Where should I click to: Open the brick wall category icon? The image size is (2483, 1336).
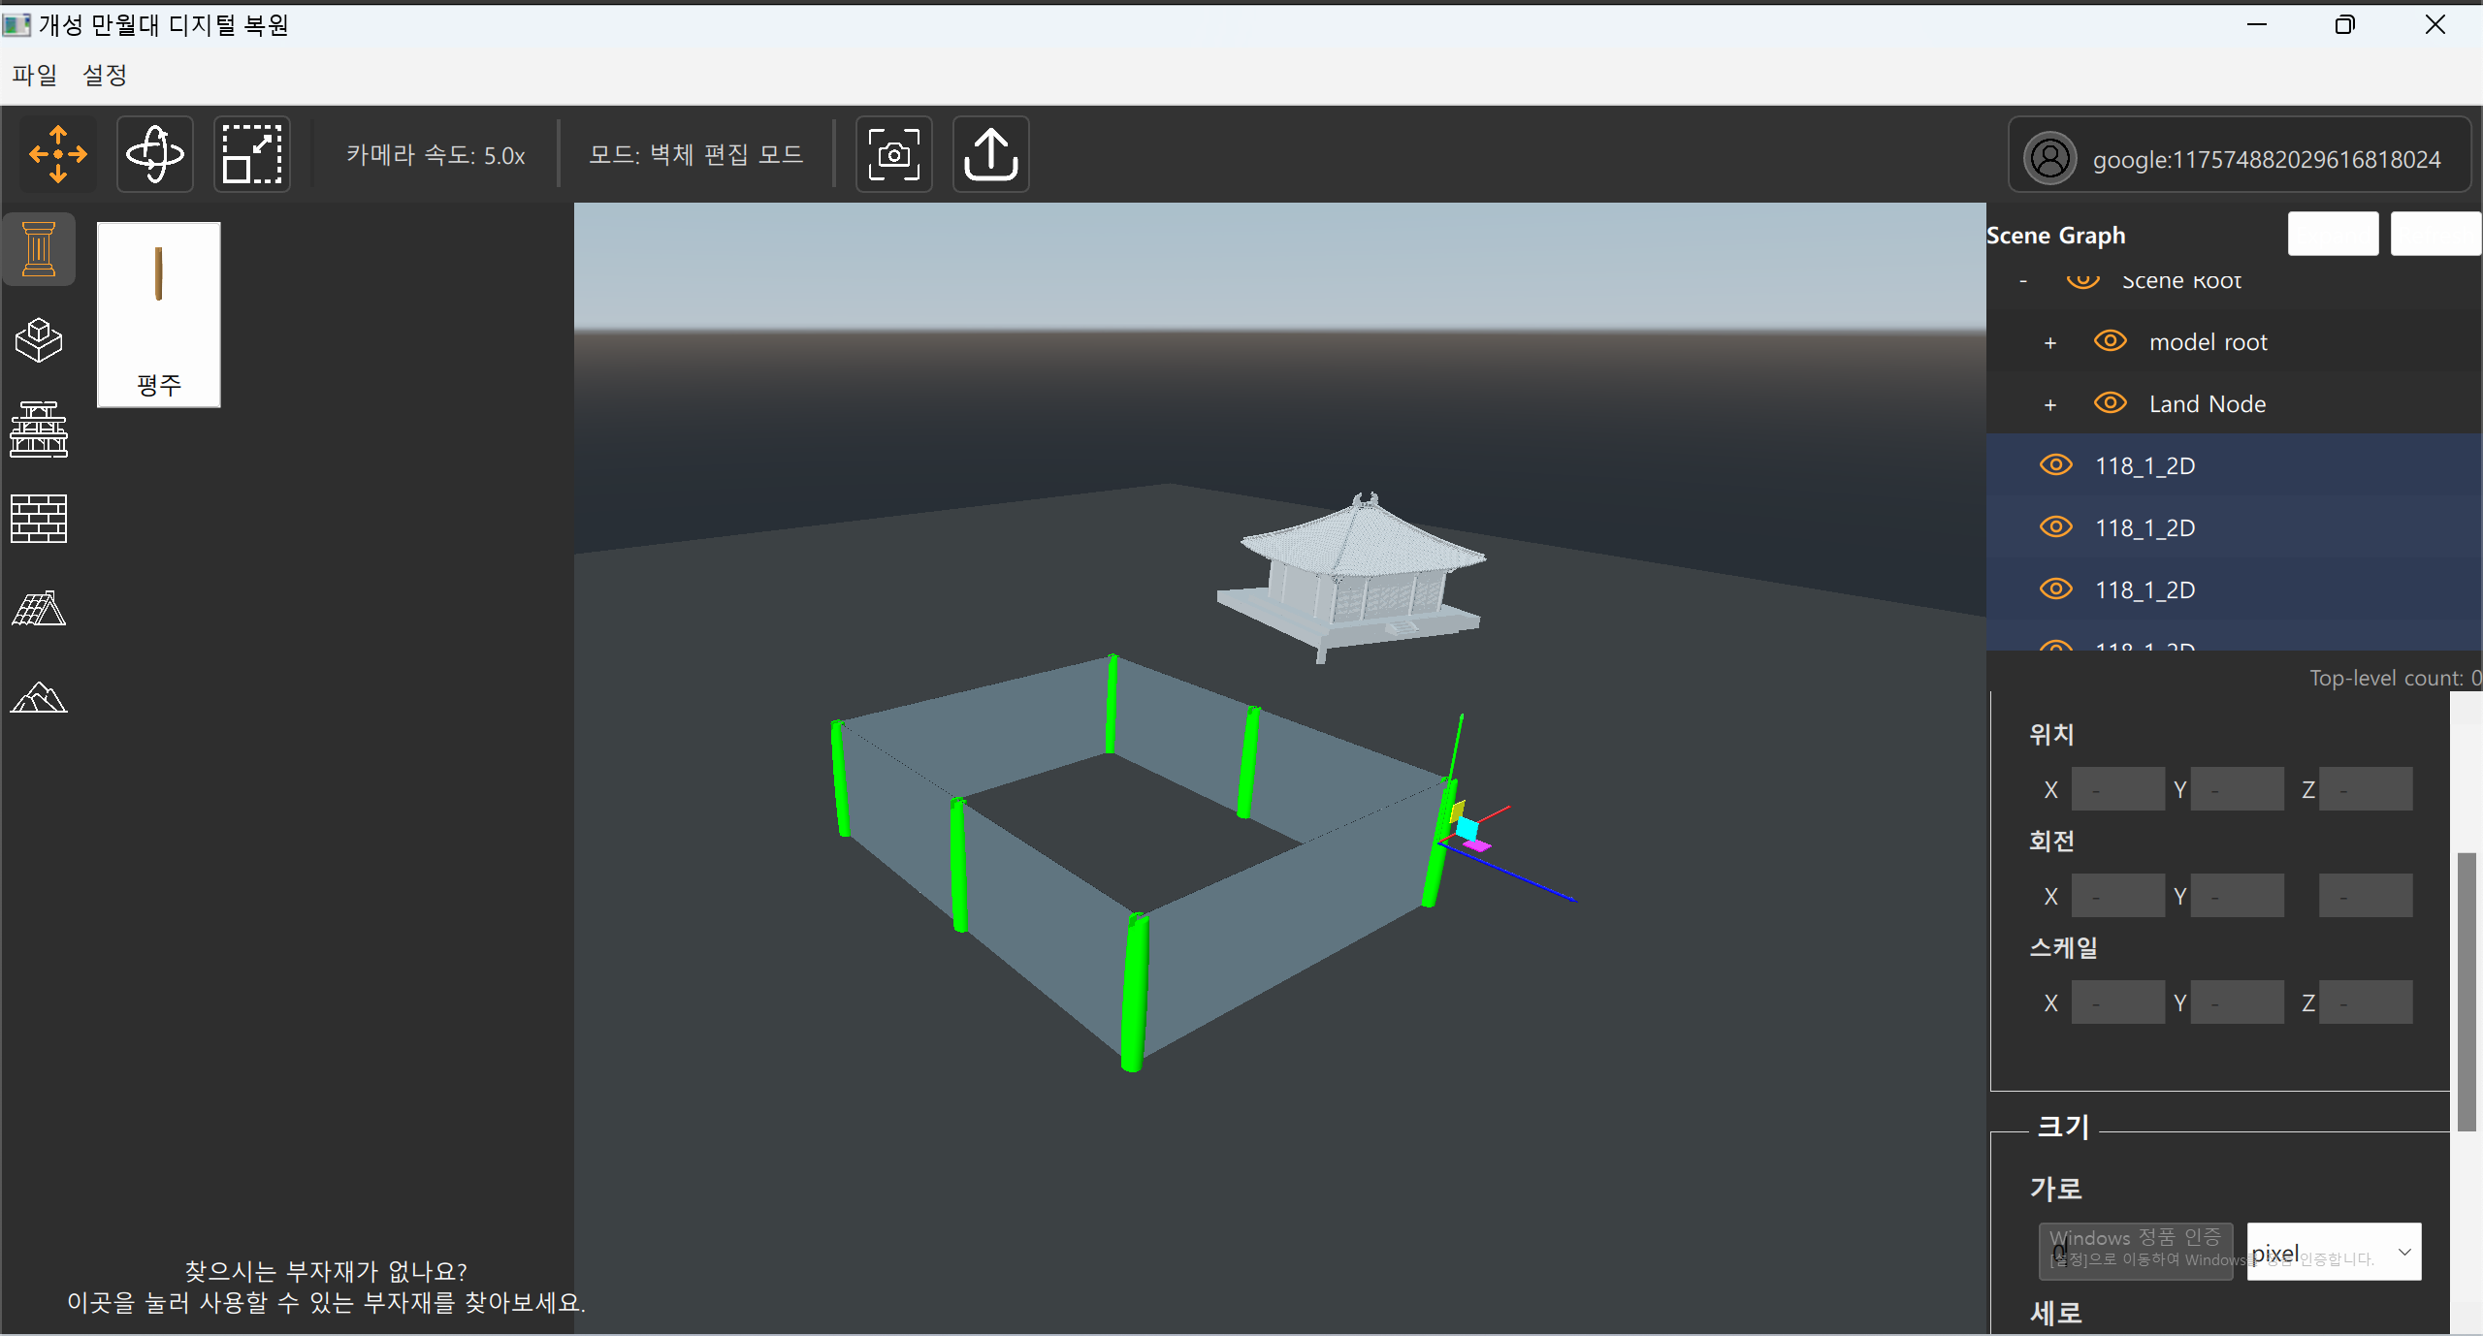pyautogui.click(x=39, y=519)
